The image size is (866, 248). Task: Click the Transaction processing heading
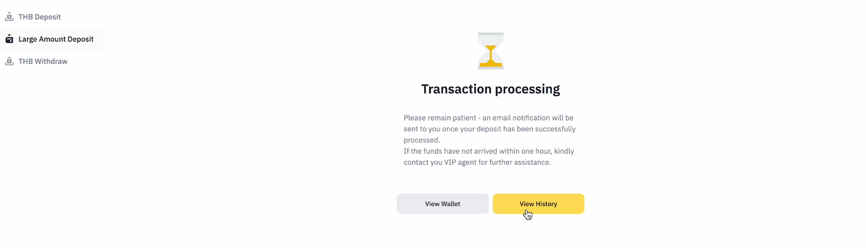pos(490,89)
